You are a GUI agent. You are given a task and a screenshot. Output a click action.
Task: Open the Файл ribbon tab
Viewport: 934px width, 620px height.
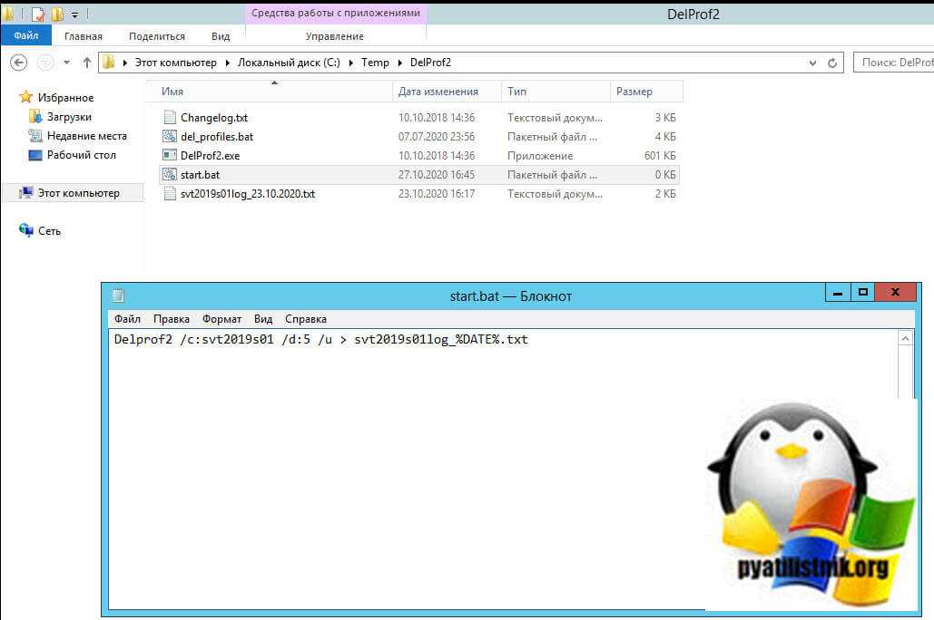[25, 36]
